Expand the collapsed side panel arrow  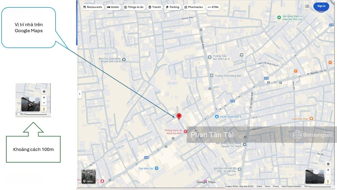coord(80,94)
